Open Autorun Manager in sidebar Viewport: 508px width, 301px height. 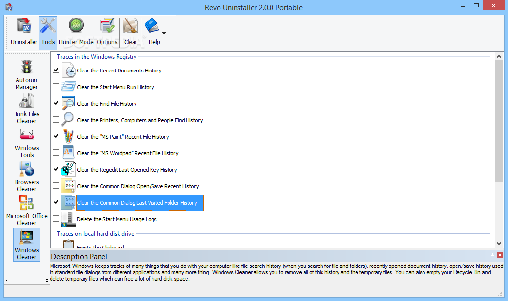point(27,75)
